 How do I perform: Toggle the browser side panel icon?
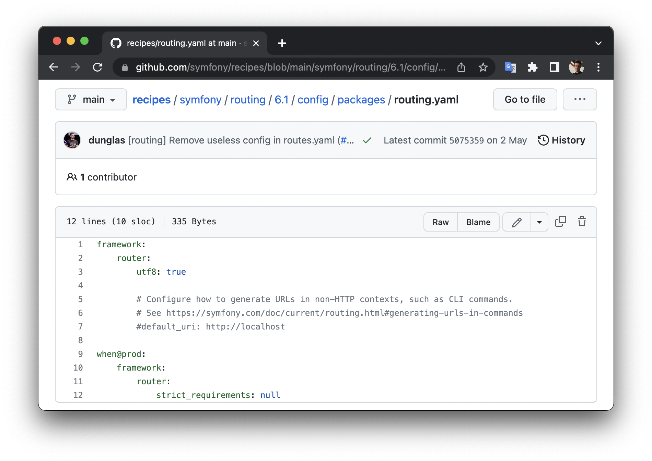(x=555, y=67)
